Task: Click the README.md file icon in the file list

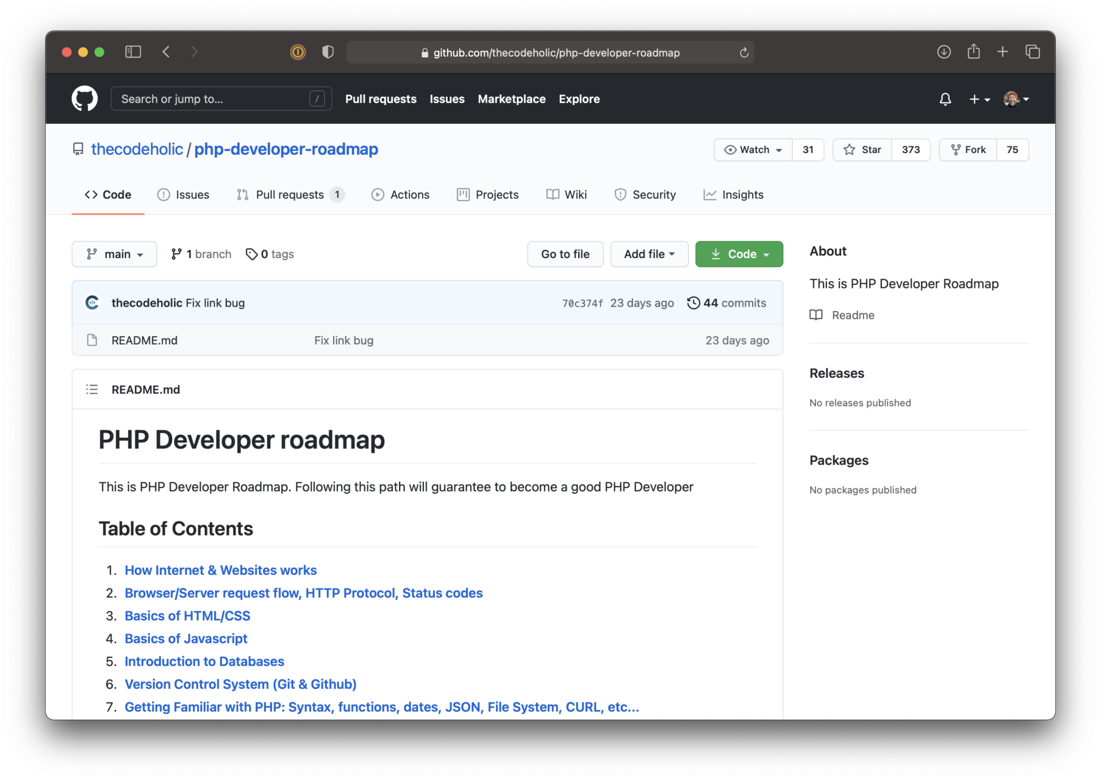Action: click(91, 340)
